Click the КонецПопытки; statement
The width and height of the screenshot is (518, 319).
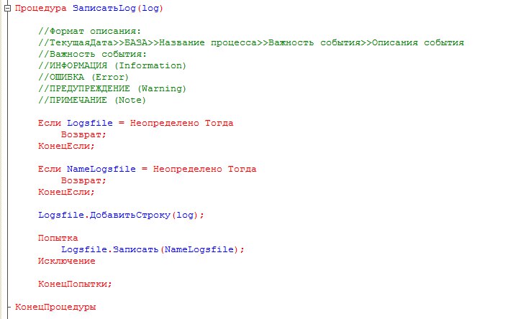coord(75,284)
